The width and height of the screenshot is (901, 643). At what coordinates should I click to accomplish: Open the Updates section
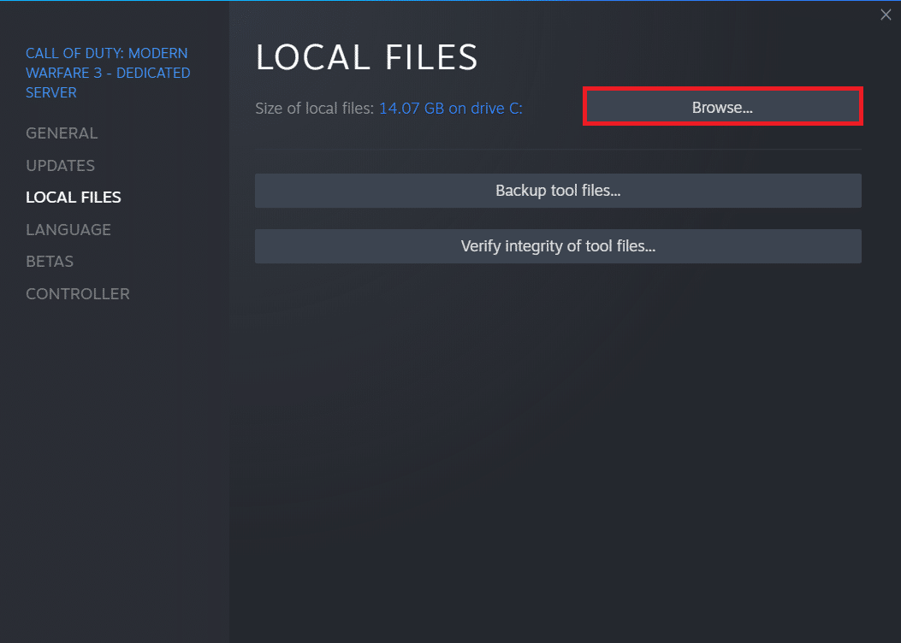[x=61, y=165]
